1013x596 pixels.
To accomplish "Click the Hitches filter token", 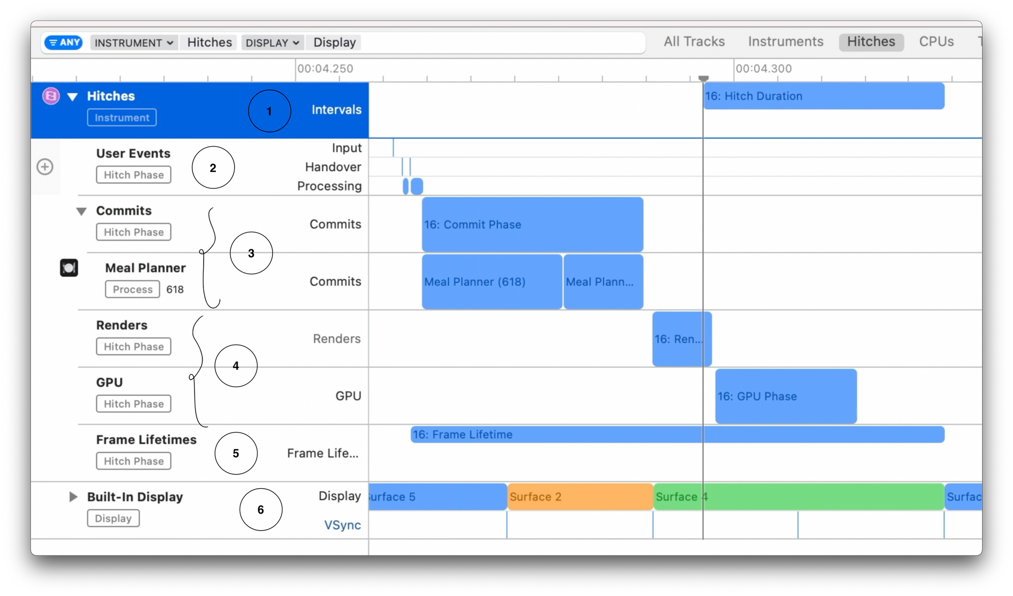I will pyautogui.click(x=209, y=42).
